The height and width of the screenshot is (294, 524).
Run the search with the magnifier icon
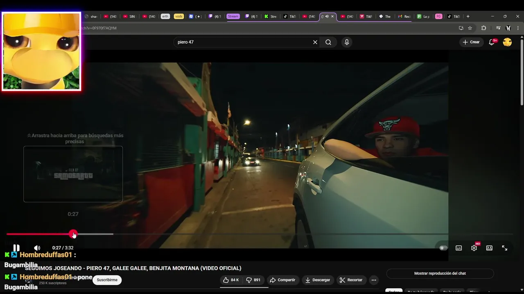pos(328,42)
